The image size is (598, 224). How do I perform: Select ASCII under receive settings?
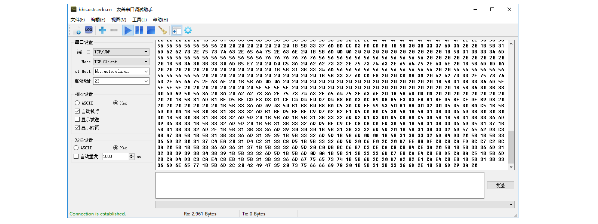tap(77, 103)
